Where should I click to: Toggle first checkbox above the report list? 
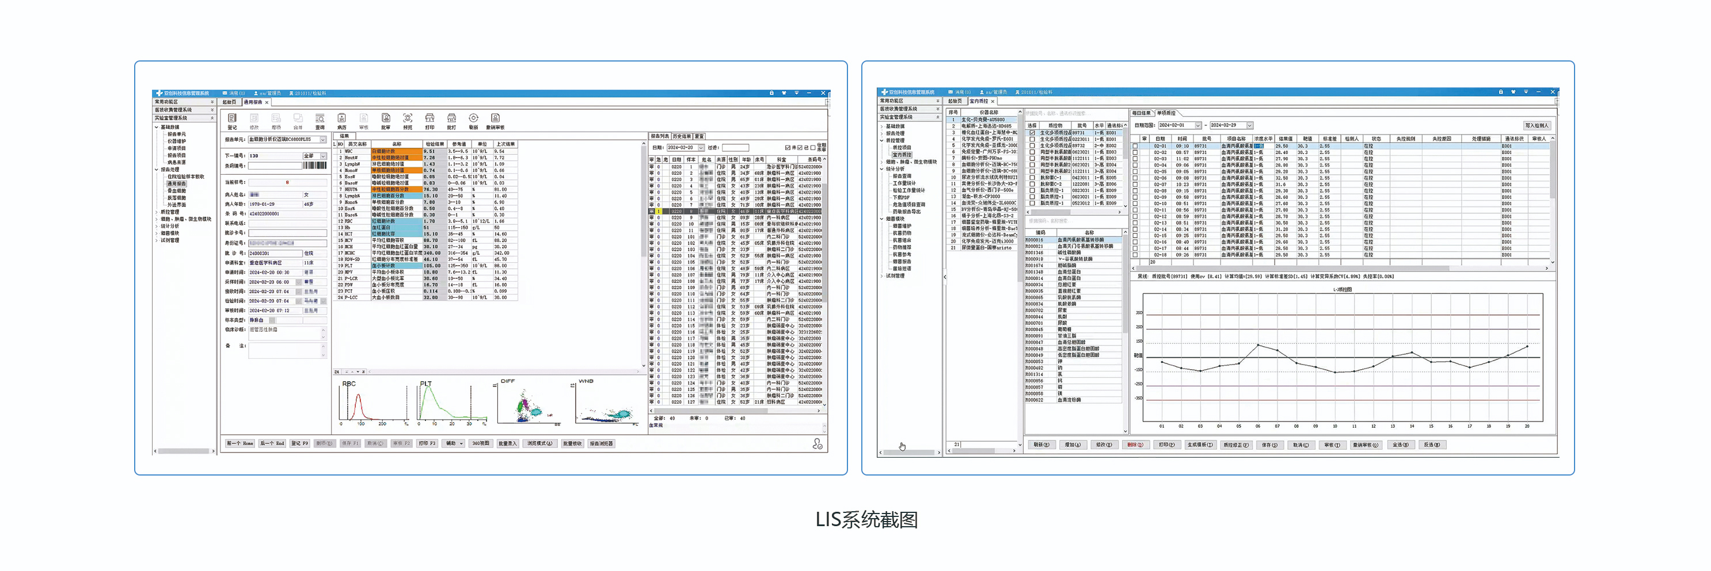click(788, 148)
